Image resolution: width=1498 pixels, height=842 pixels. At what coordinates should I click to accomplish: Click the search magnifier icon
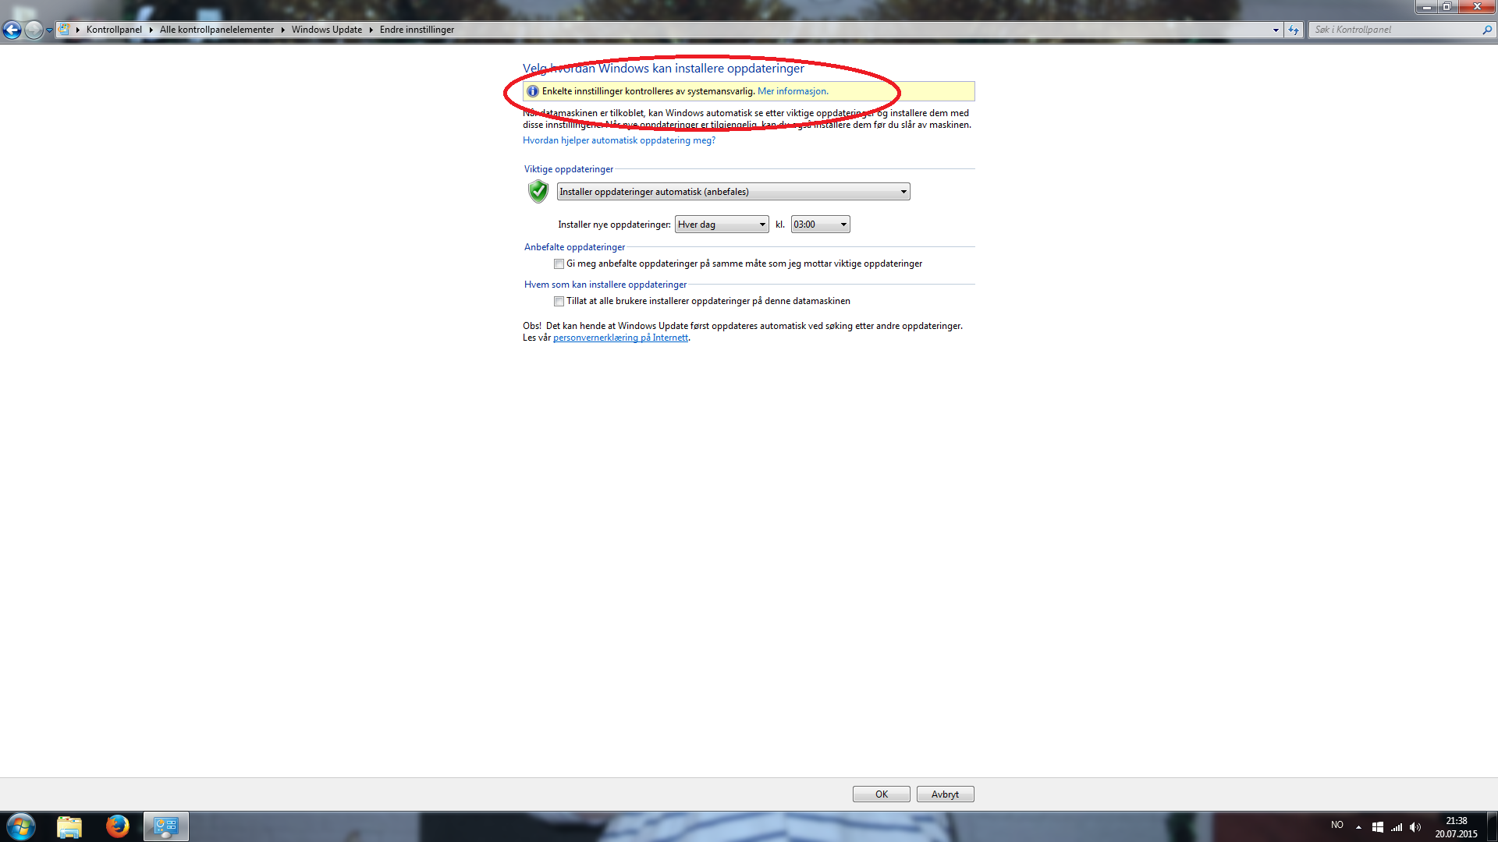pos(1487,30)
